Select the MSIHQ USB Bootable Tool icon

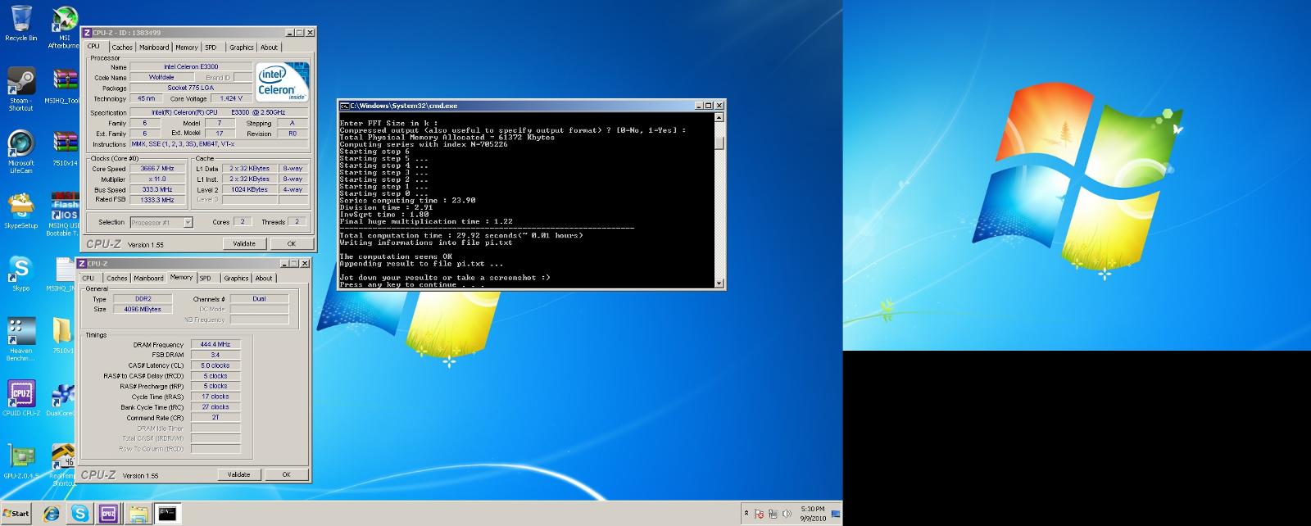click(x=65, y=214)
